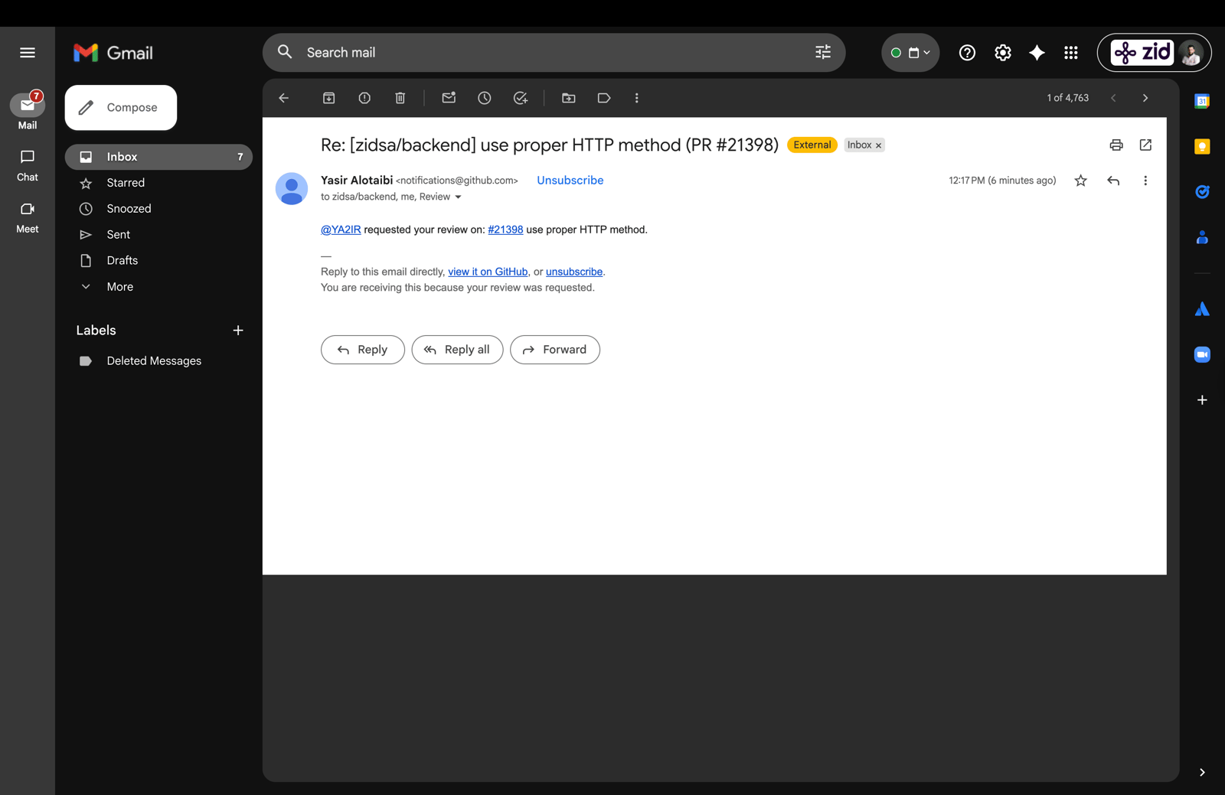Viewport: 1225px width, 795px height.
Task: Click the Reply all button
Action: pyautogui.click(x=457, y=350)
